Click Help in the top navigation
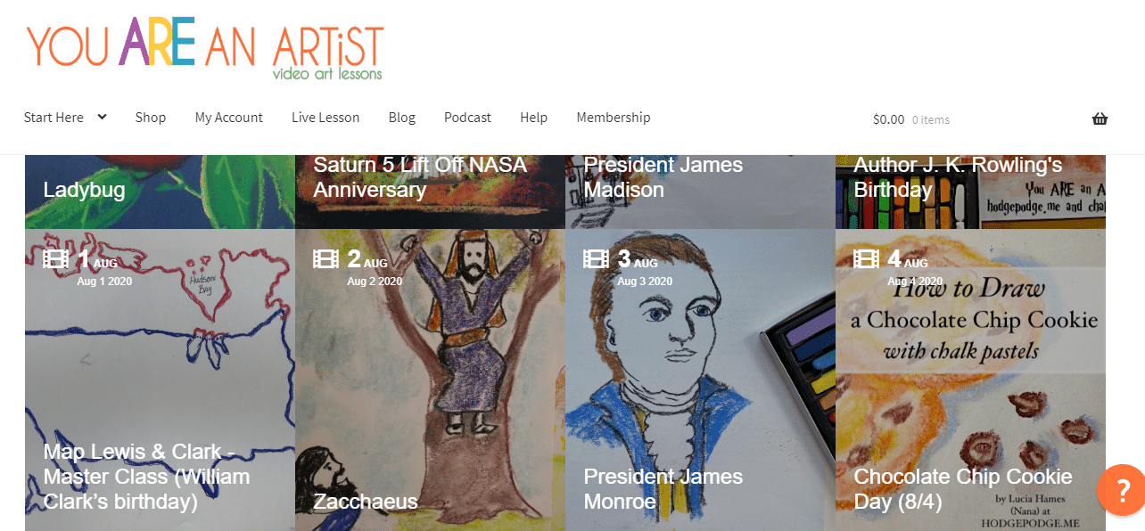 click(x=533, y=118)
